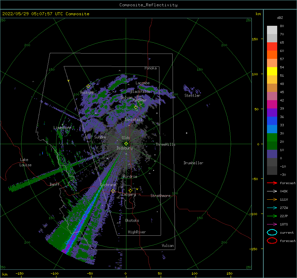Click the 65 dBZ red color swatch
Image resolution: width=297 pixels, height=278 pixels.
tap(272, 47)
